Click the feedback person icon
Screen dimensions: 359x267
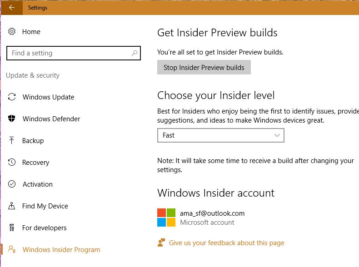point(160,243)
